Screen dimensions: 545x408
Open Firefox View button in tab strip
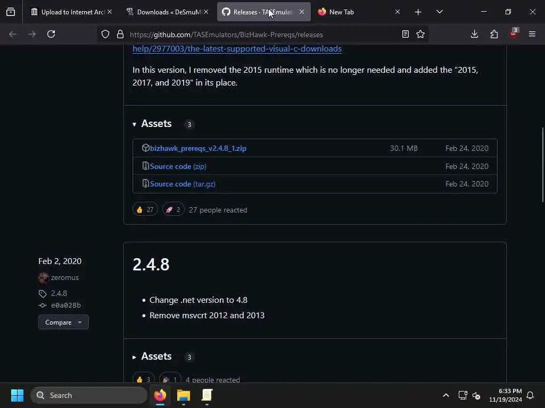click(11, 12)
